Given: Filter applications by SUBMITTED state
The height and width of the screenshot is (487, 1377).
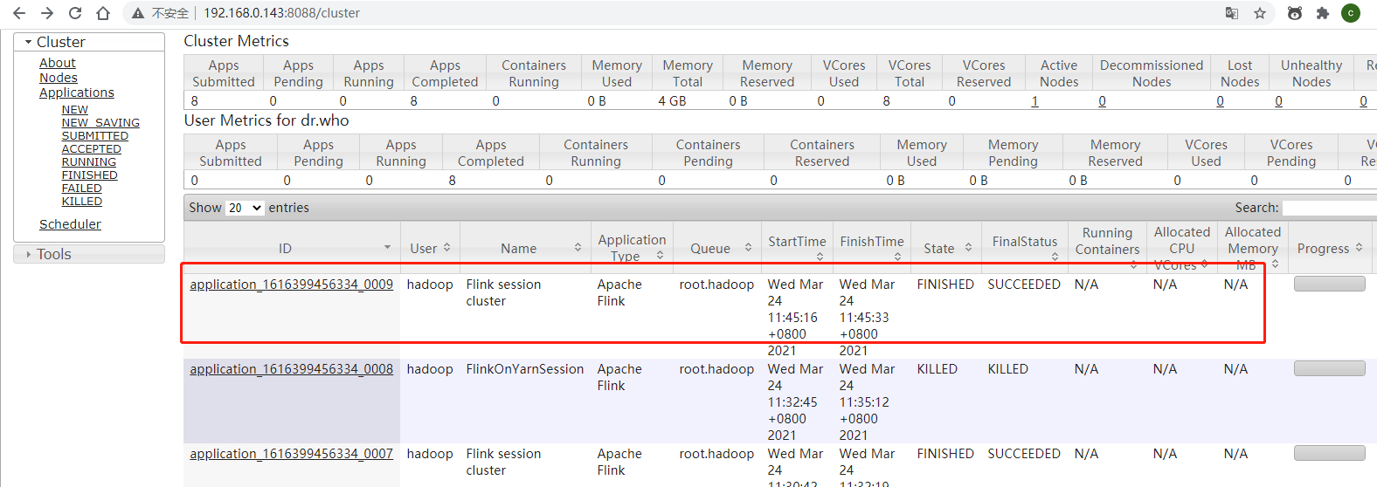Looking at the screenshot, I should [x=94, y=136].
